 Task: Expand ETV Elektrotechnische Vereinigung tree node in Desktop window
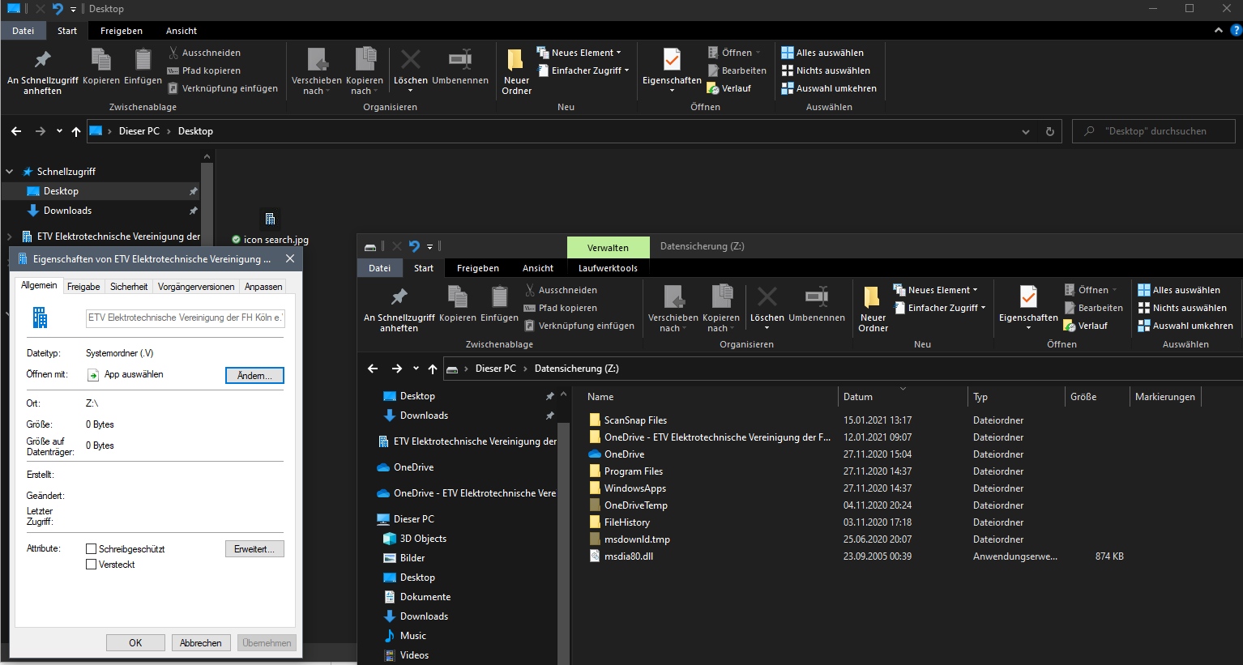pos(10,237)
